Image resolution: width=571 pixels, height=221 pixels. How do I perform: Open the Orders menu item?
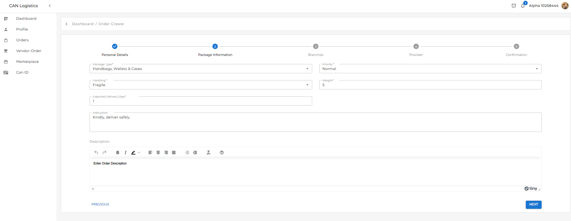[x=22, y=40]
